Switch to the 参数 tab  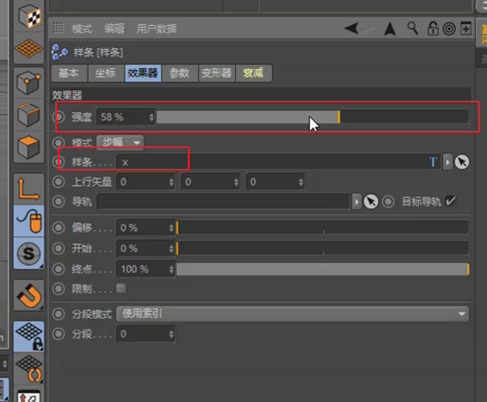tap(180, 73)
